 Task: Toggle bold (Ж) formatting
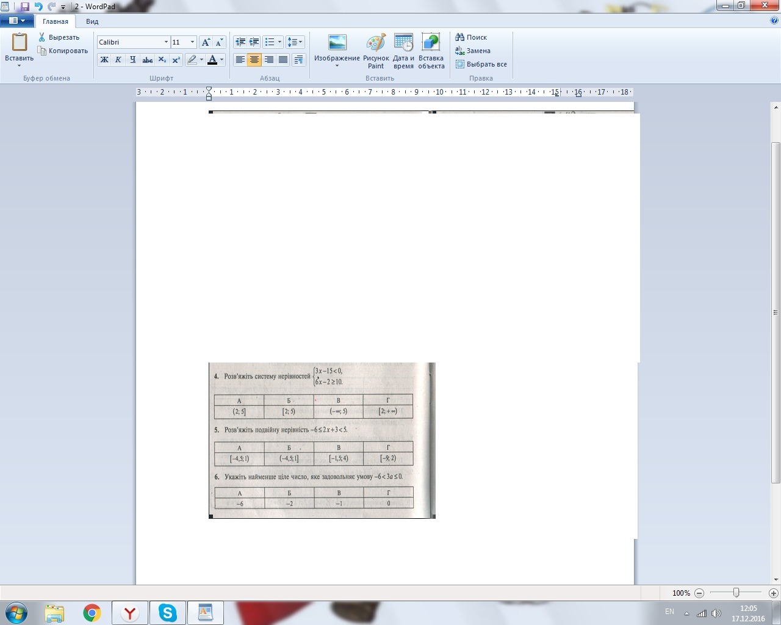click(x=104, y=60)
